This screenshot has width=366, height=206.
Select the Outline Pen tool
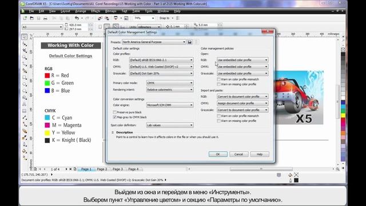tap(24, 145)
